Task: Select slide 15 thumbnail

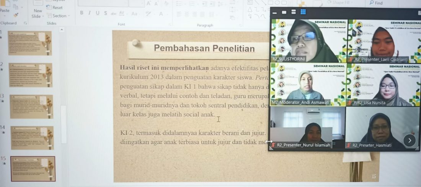Action: coord(33,169)
